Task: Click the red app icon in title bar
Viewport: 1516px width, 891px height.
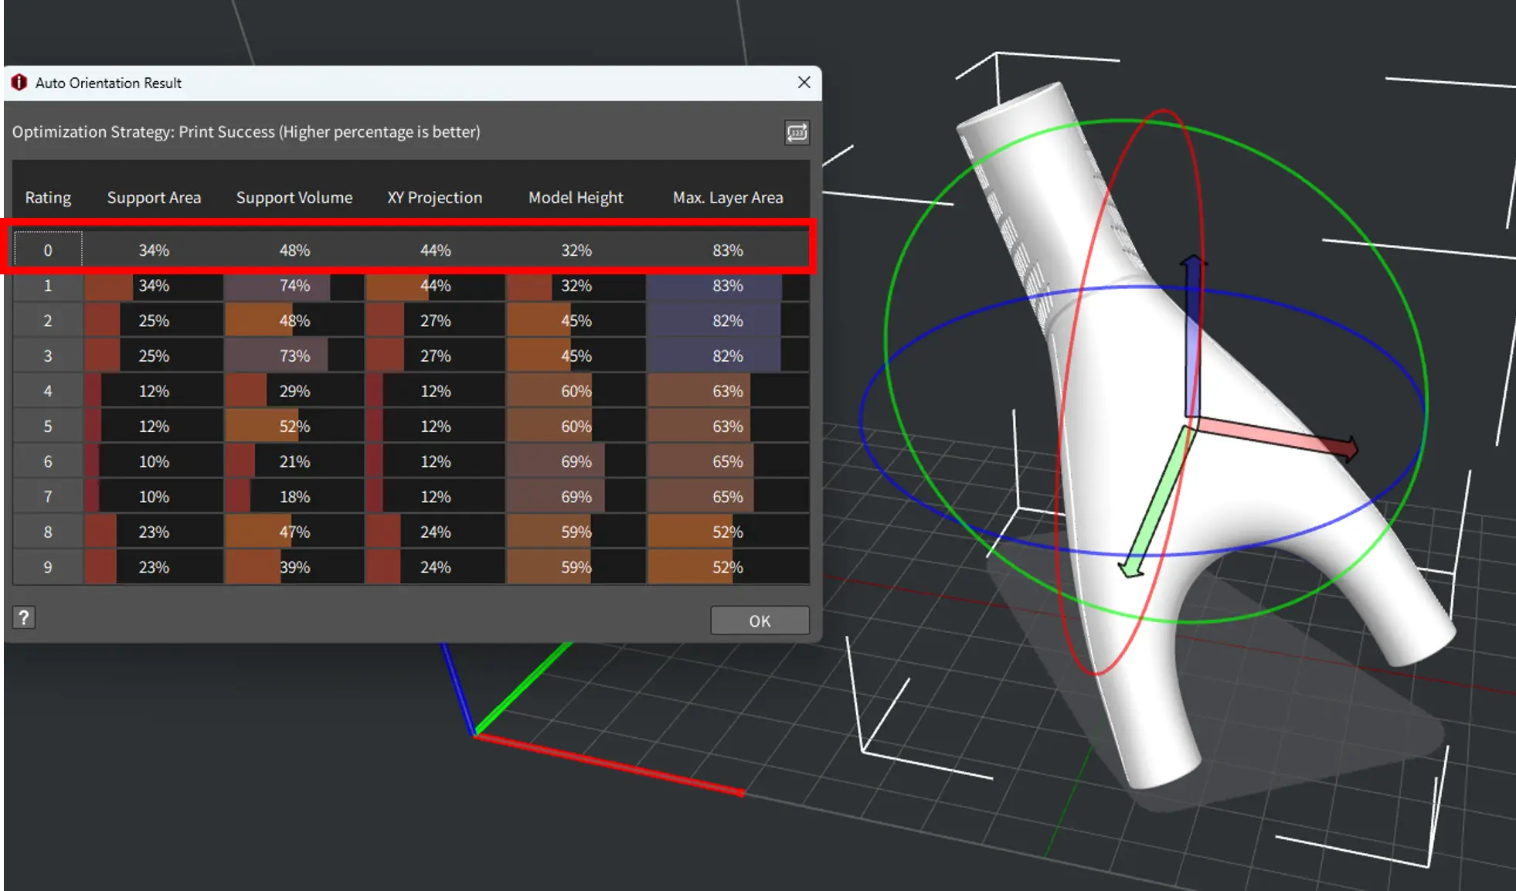Action: (x=19, y=83)
